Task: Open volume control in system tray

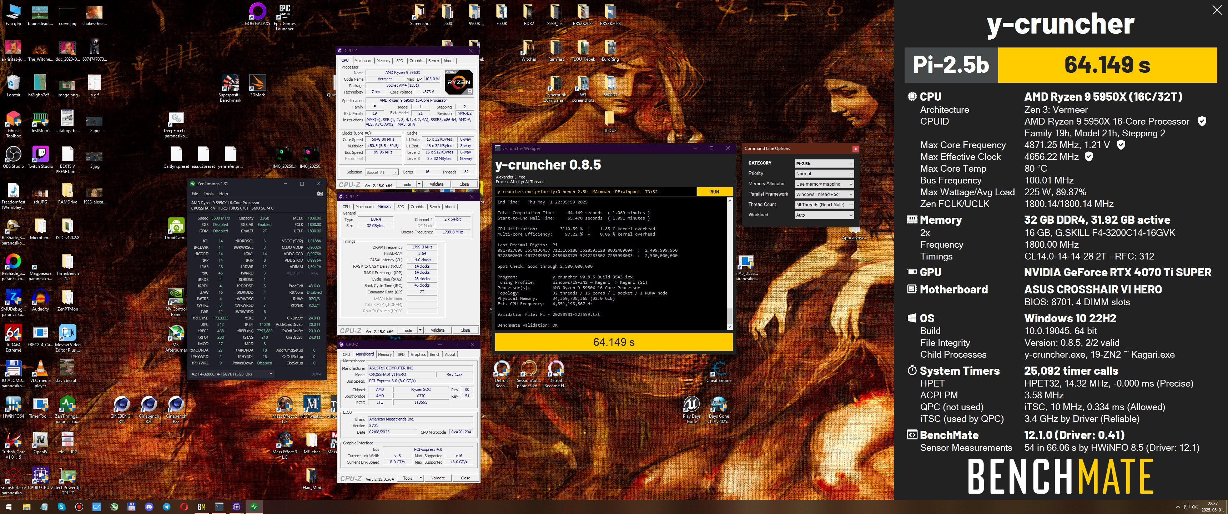Action: tap(1195, 507)
